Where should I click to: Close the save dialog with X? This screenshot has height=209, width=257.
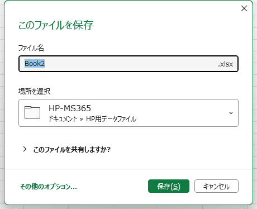[244, 8]
